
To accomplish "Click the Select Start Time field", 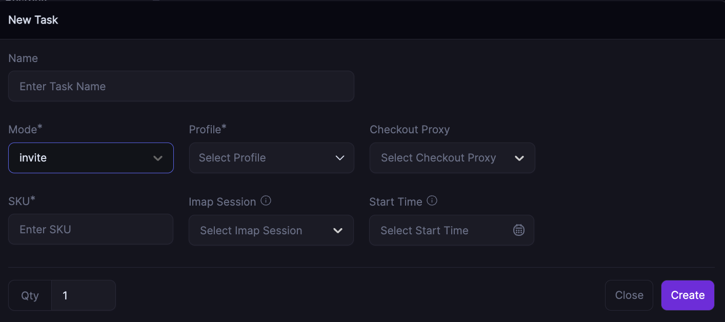I will tap(441, 230).
